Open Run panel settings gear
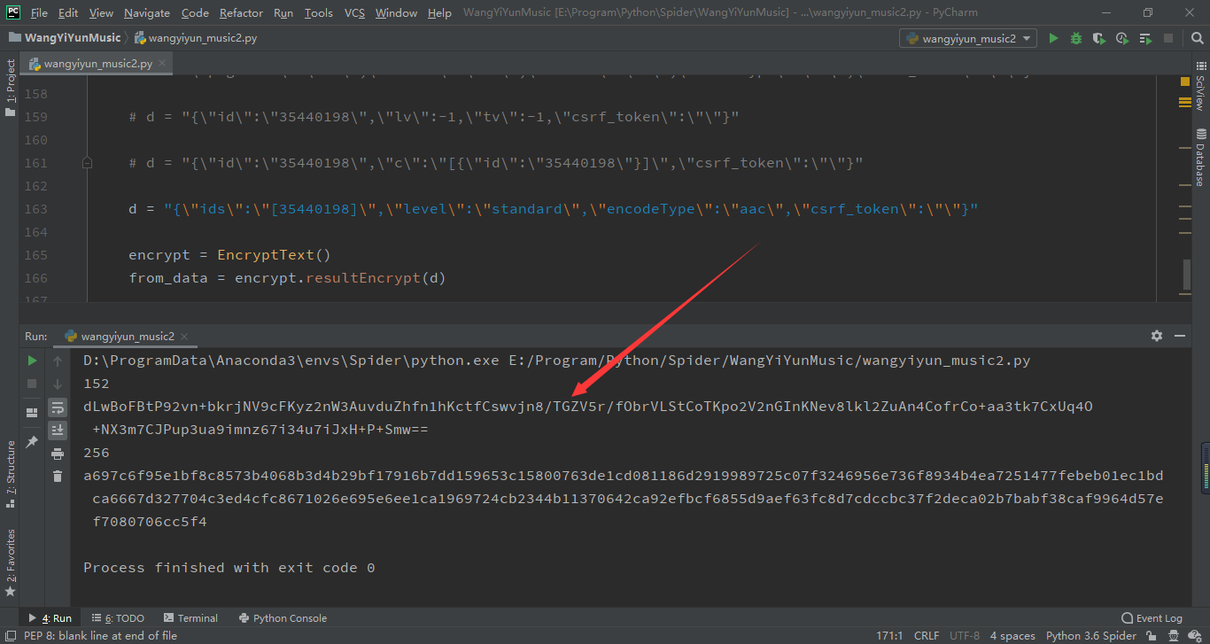The width and height of the screenshot is (1210, 644). [1156, 336]
